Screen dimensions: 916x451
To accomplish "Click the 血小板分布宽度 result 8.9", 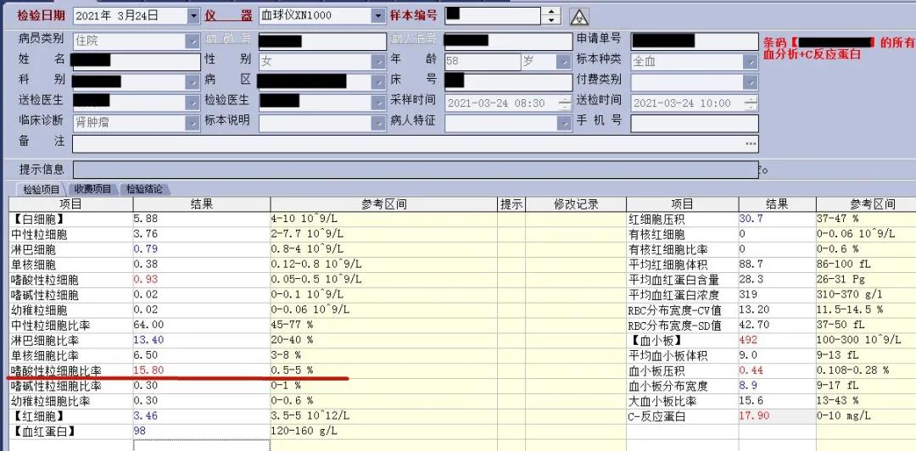I will click(x=748, y=387).
